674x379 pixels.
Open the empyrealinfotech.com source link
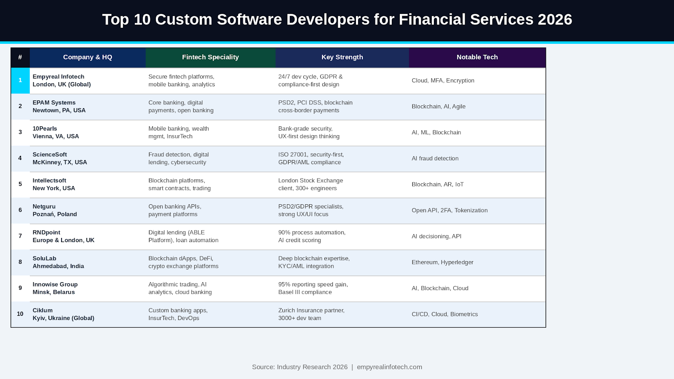pyautogui.click(x=389, y=367)
